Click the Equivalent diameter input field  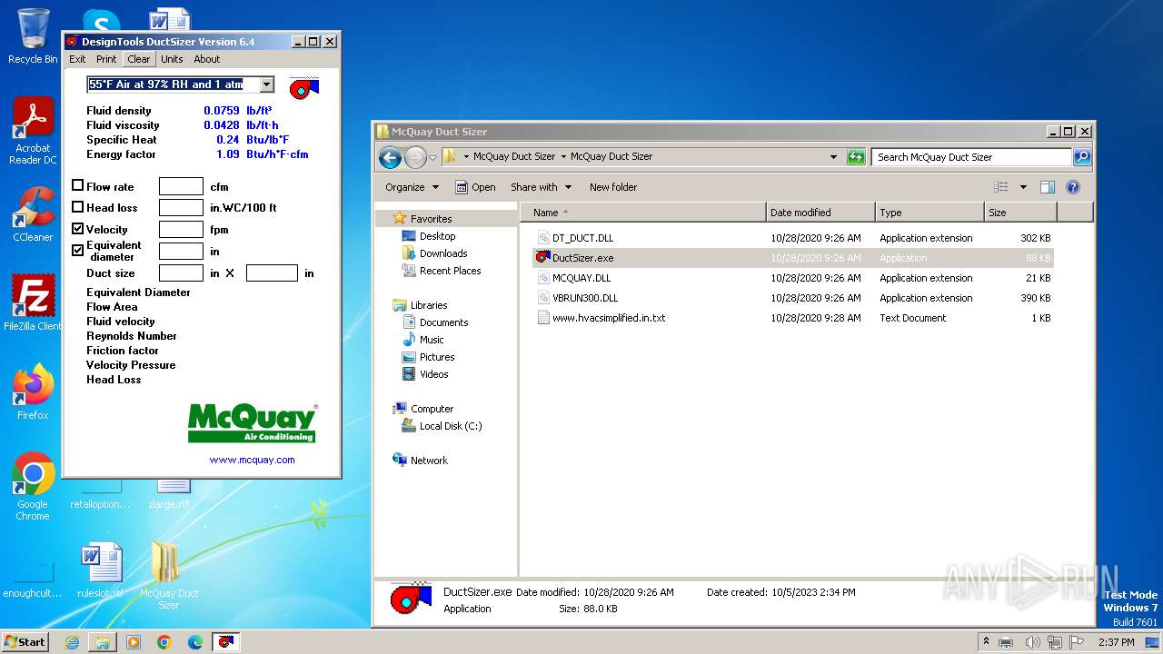click(181, 251)
